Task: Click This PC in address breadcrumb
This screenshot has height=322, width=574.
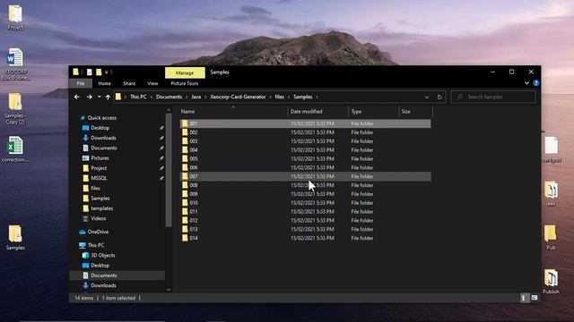Action: click(138, 97)
